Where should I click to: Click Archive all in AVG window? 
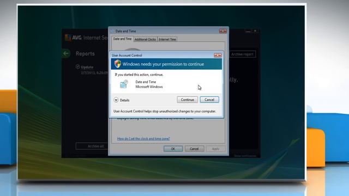coord(92,146)
